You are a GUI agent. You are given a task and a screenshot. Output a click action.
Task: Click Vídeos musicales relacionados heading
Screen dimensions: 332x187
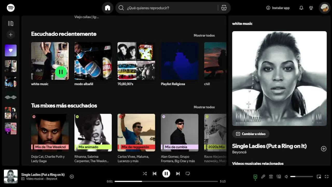coord(258,164)
